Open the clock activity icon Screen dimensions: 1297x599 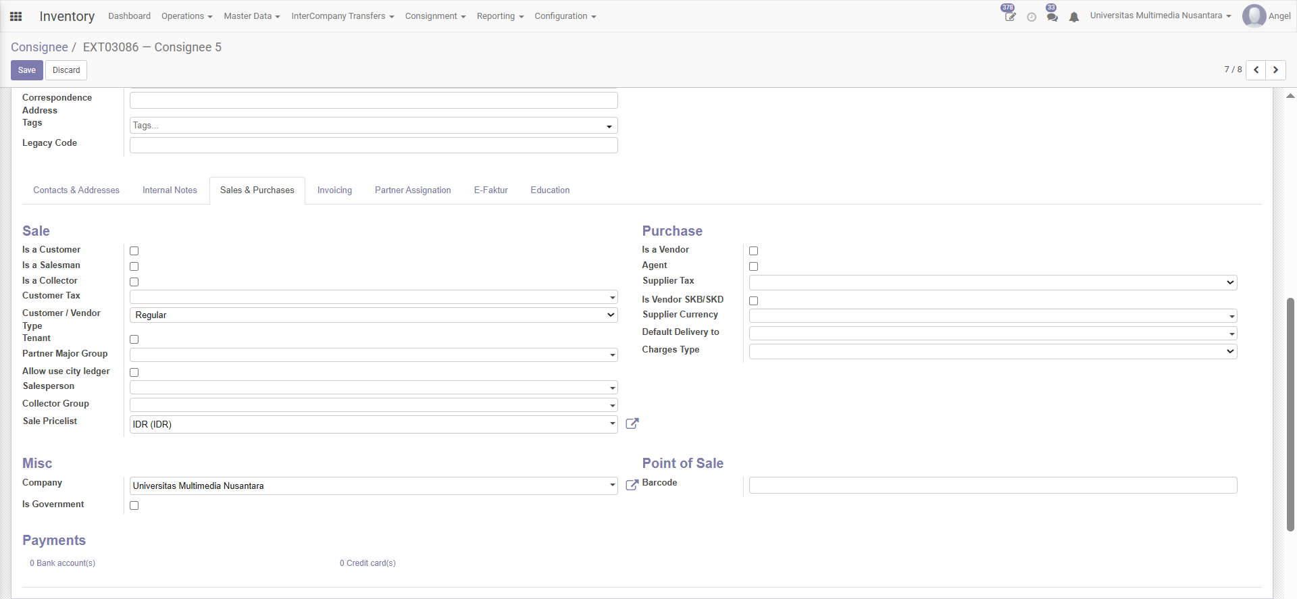point(1032,18)
